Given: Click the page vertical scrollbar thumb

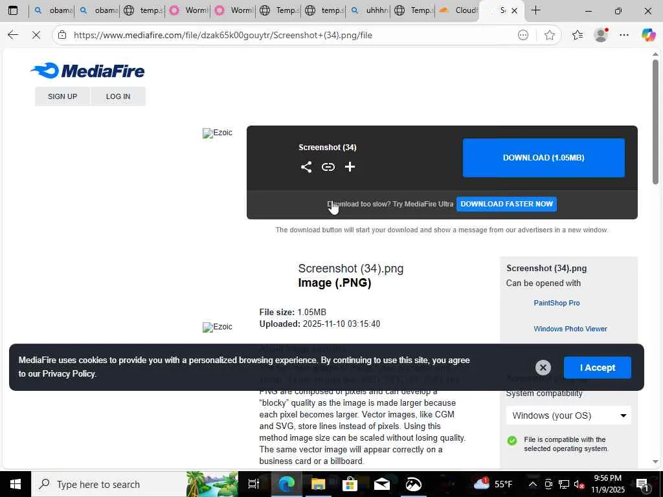Looking at the screenshot, I should click(655, 122).
